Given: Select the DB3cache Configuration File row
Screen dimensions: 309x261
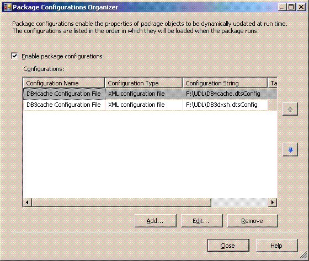Looking at the screenshot, I should pyautogui.click(x=150, y=105).
